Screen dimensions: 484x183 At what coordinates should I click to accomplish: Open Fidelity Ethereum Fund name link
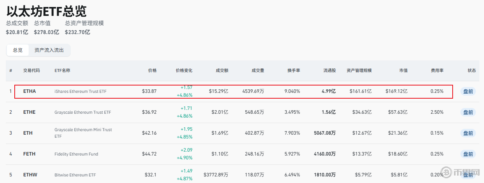click(x=76, y=154)
